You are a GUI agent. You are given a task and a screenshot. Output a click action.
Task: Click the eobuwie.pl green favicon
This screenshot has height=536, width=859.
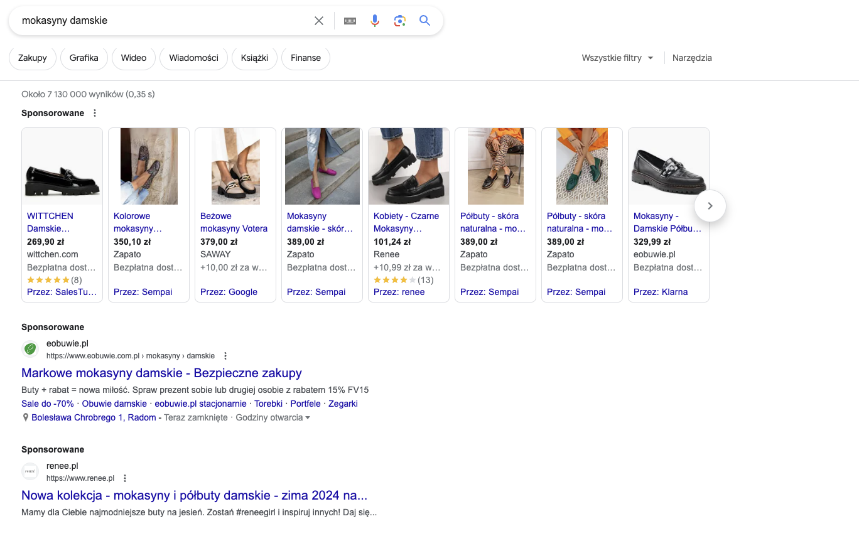click(x=30, y=349)
